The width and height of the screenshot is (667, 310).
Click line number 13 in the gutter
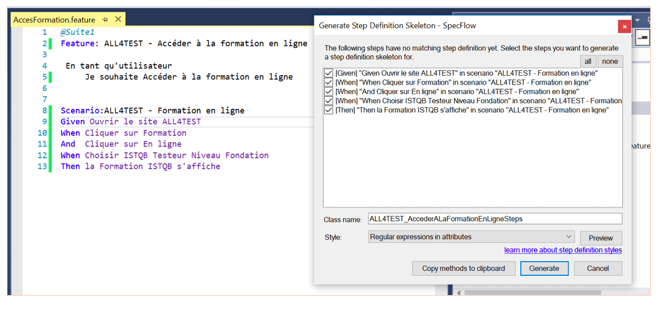[42, 166]
